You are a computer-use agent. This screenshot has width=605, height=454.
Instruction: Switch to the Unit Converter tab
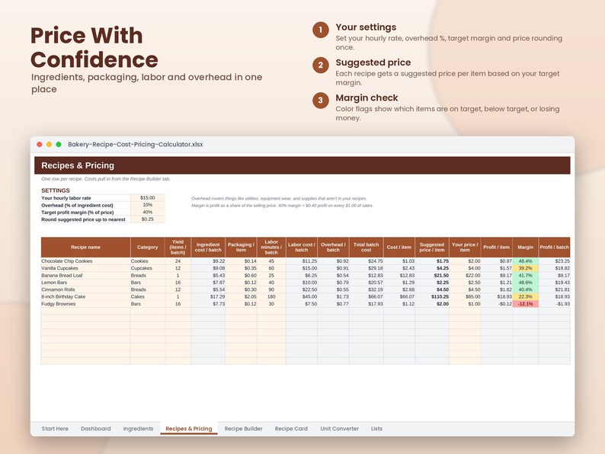coord(340,429)
